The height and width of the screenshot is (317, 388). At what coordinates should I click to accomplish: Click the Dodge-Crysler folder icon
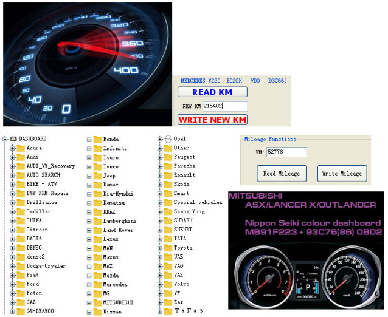[21, 266]
